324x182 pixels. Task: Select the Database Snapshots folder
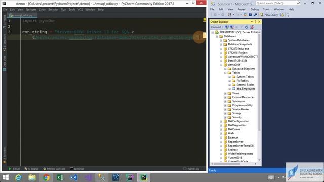click(239, 44)
